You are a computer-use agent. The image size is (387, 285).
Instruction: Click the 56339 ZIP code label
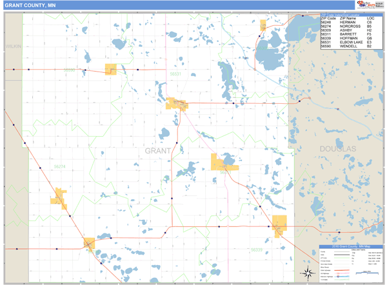(x=257, y=250)
